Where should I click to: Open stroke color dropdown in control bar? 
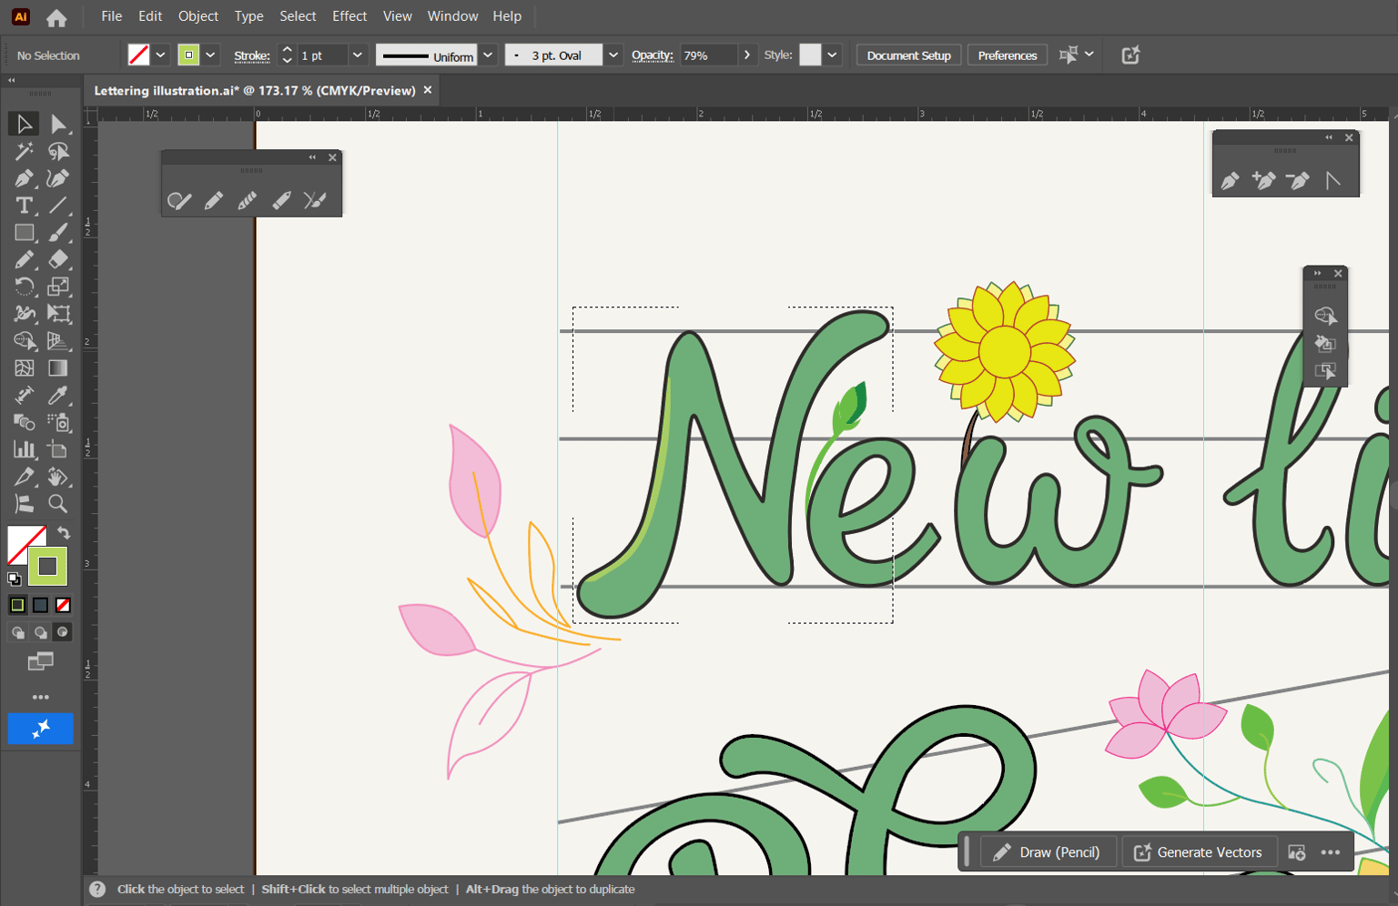[210, 55]
